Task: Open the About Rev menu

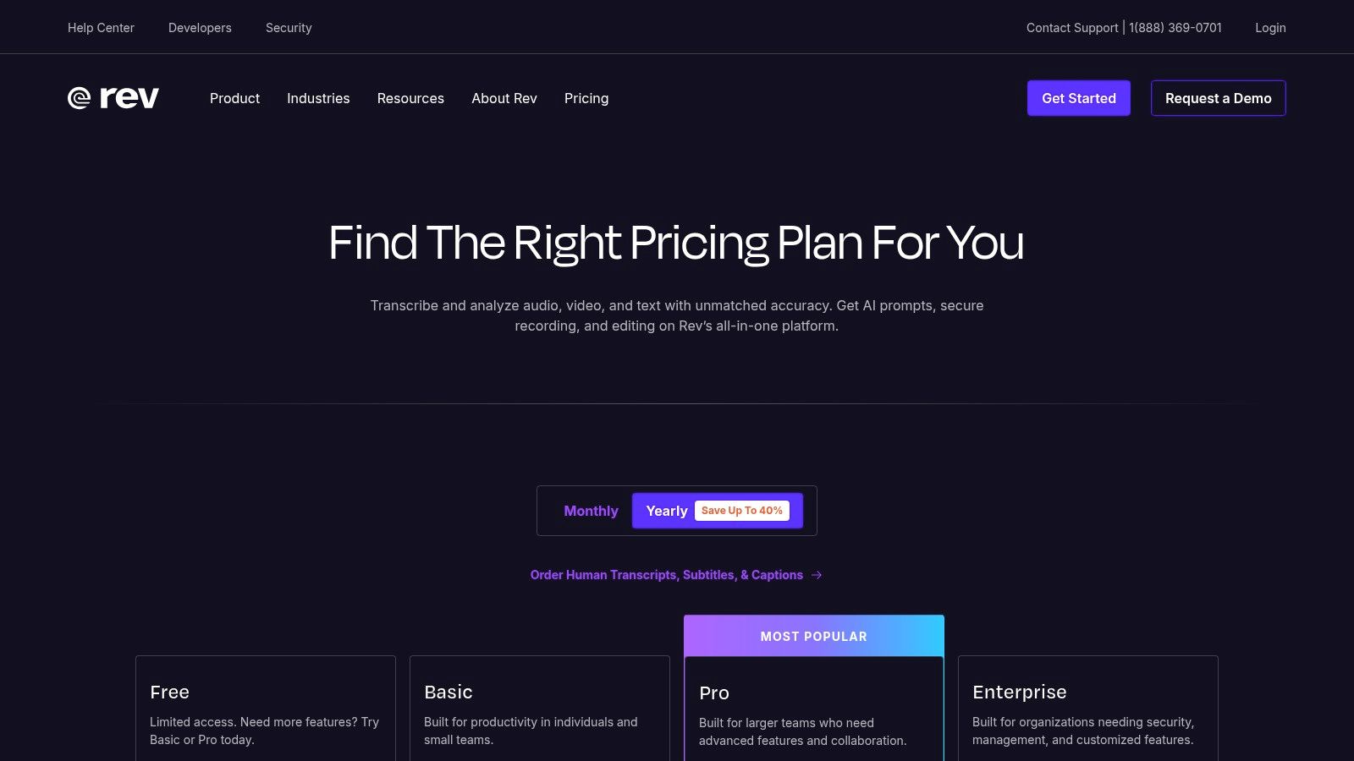Action: pos(504,98)
